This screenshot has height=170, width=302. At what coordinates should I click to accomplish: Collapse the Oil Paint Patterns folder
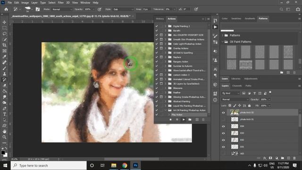(x=222, y=42)
